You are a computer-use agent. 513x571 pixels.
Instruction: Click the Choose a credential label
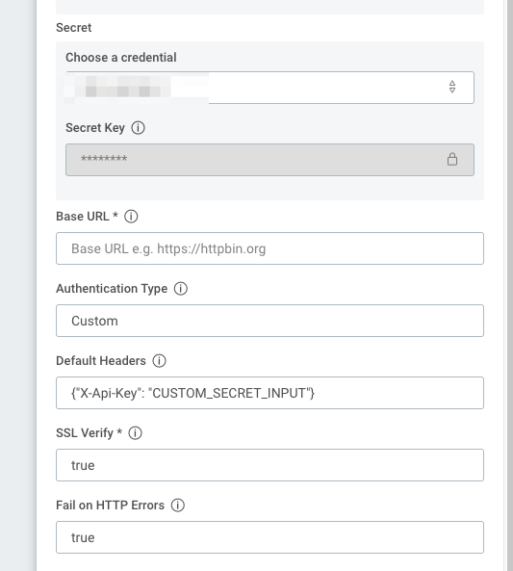pos(121,58)
